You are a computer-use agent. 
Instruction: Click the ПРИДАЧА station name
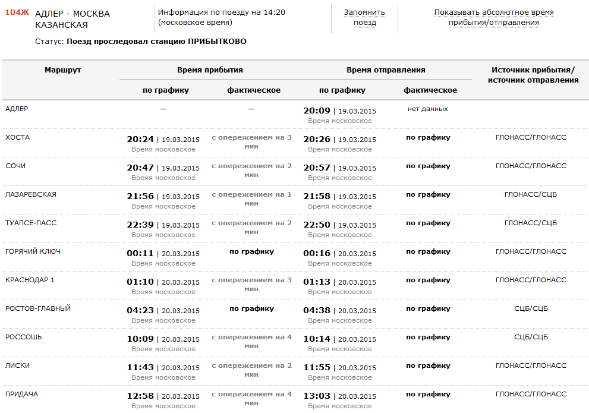coord(21,394)
